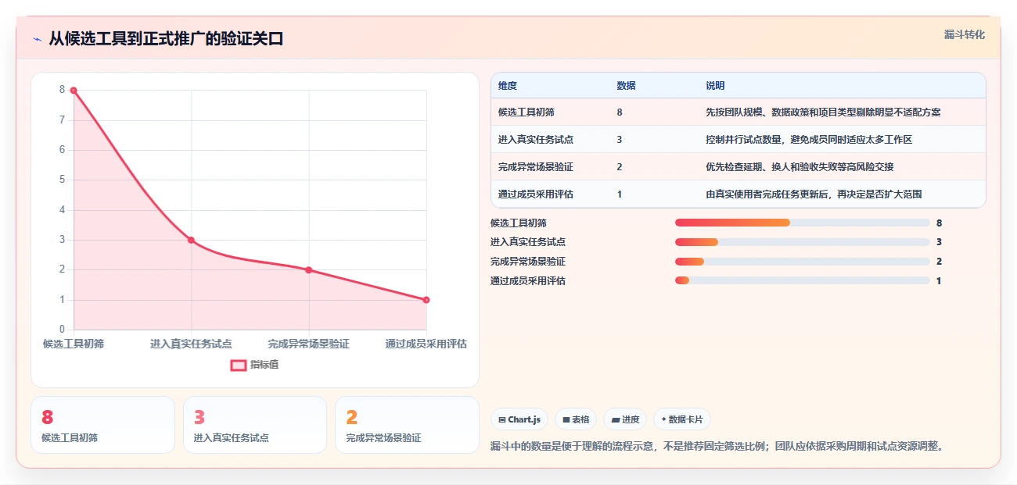
Task: Click the 候选工具初筛 progress bar
Action: (802, 223)
